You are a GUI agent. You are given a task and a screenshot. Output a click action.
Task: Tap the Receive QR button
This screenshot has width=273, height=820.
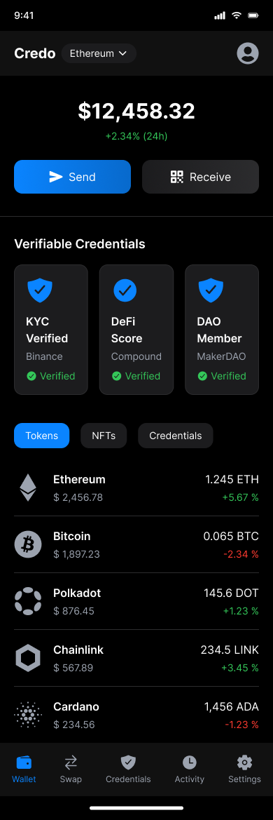pyautogui.click(x=200, y=177)
